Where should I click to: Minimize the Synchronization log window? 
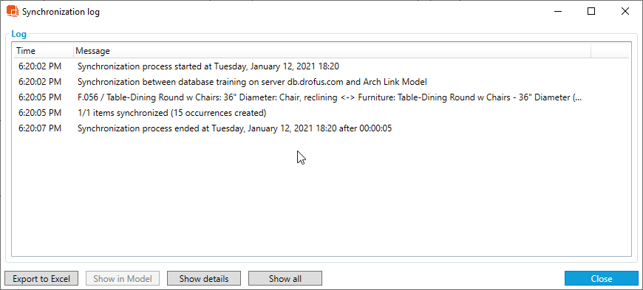click(558, 12)
